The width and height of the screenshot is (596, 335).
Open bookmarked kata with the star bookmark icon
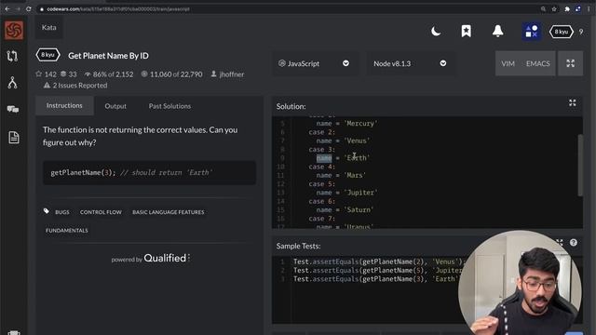pyautogui.click(x=466, y=31)
